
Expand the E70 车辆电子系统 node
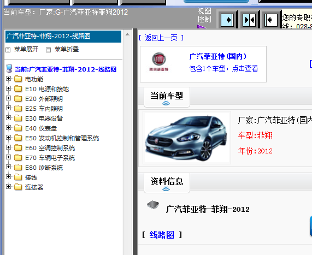coord(8,157)
